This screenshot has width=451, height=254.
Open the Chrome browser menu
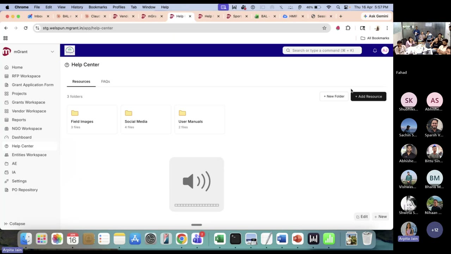coord(387,28)
